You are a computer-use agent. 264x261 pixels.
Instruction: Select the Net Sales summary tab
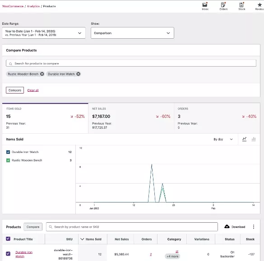click(131, 118)
